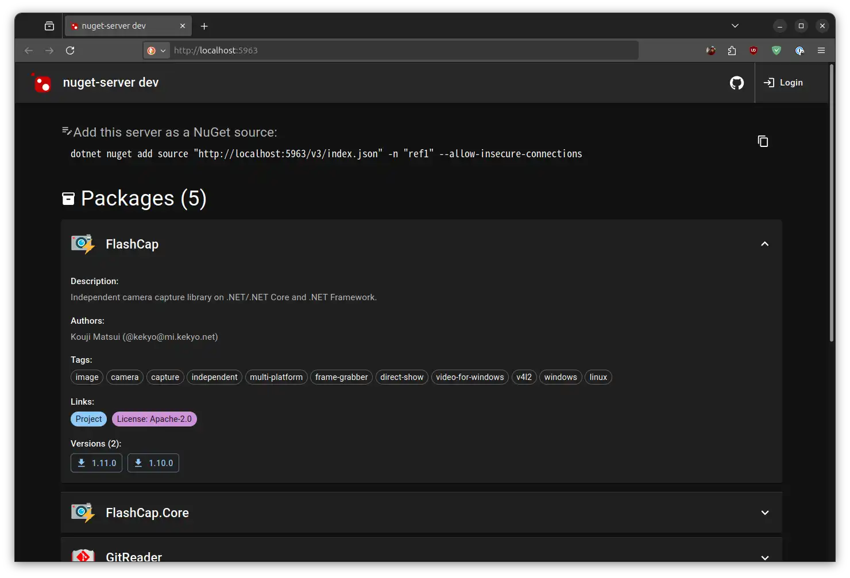Open the Project link chip
Viewport: 850px width, 578px height.
click(x=88, y=419)
